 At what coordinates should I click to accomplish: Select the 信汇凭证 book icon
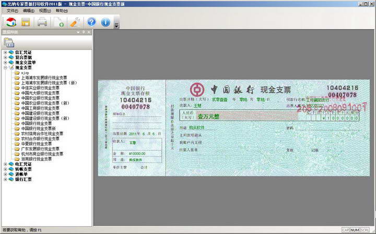pyautogui.click(x=11, y=52)
